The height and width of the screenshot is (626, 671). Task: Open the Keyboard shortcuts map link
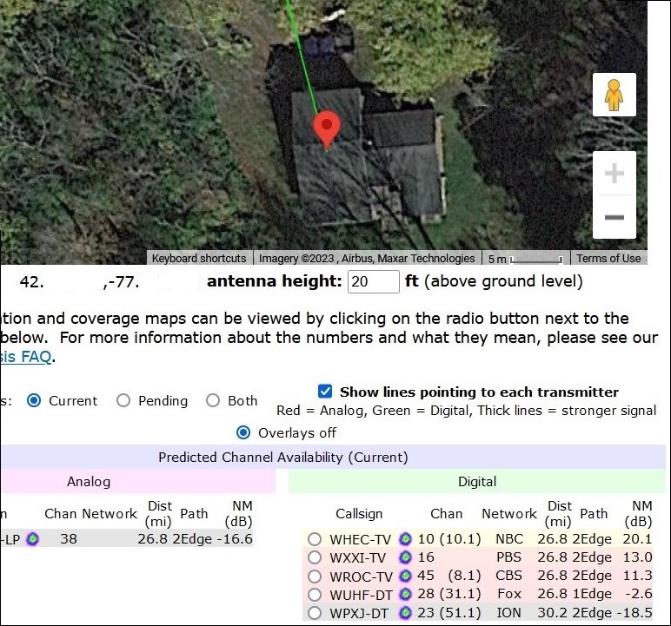tap(199, 258)
